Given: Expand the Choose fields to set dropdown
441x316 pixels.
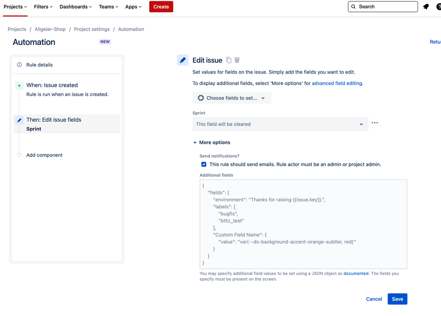Looking at the screenshot, I should click(232, 98).
